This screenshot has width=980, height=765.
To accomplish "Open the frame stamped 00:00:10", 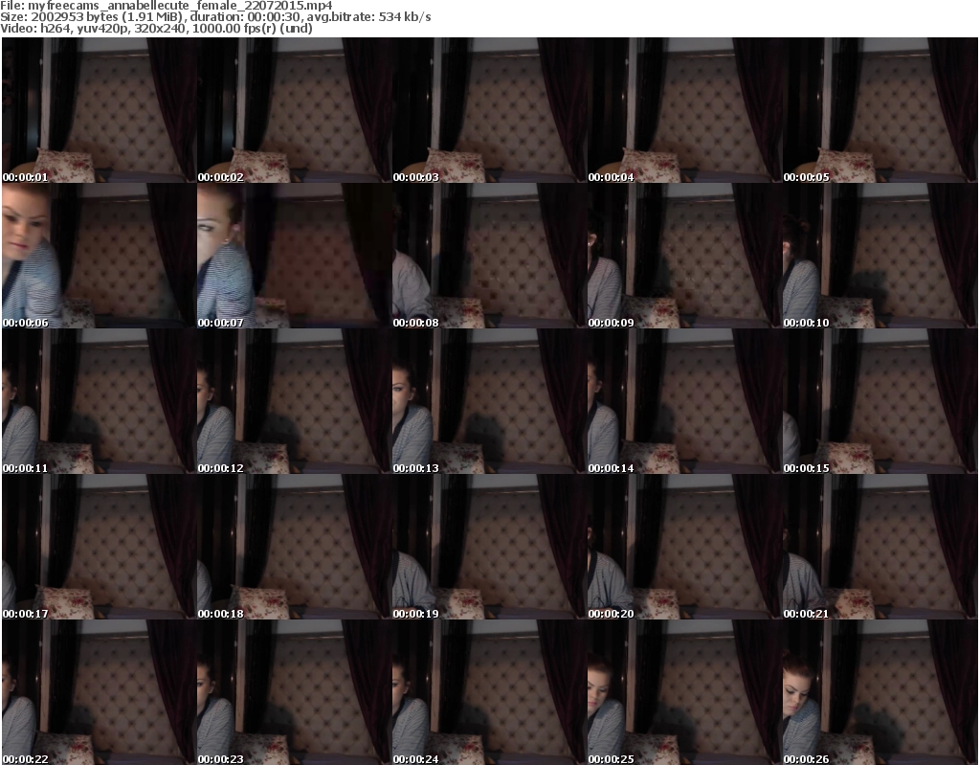I will tap(880, 256).
